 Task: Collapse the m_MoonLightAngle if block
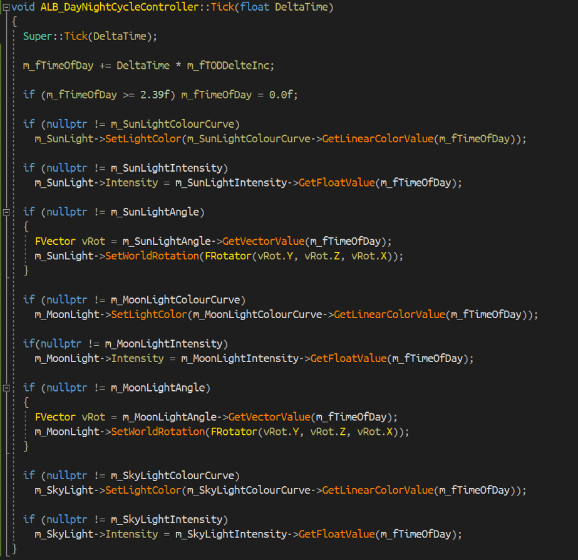[6, 388]
